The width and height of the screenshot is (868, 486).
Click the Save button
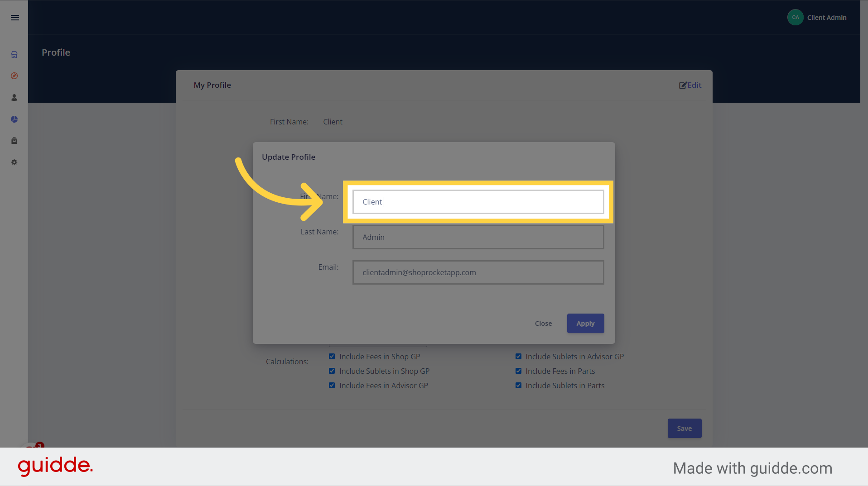(685, 429)
